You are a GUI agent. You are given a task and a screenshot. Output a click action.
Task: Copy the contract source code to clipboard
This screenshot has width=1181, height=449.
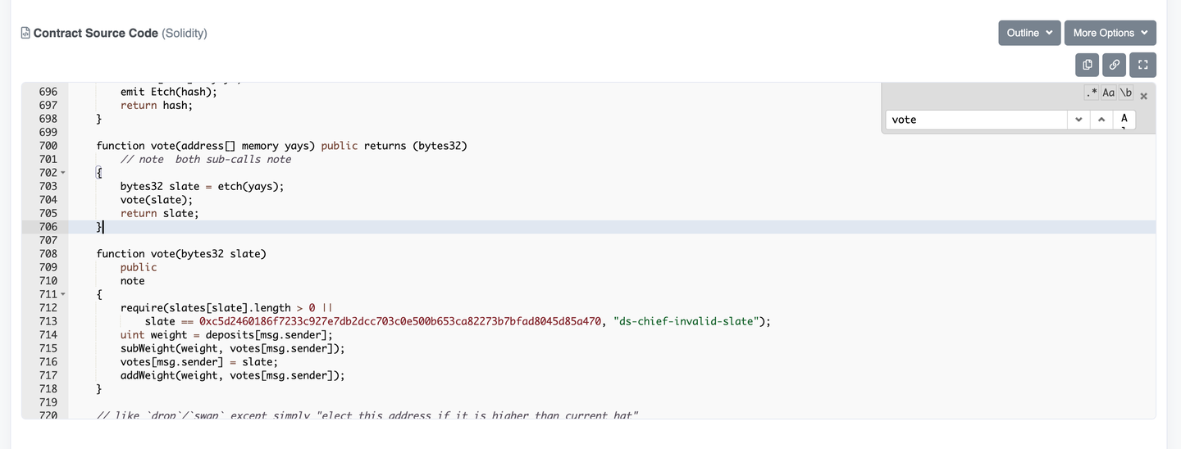click(x=1088, y=65)
